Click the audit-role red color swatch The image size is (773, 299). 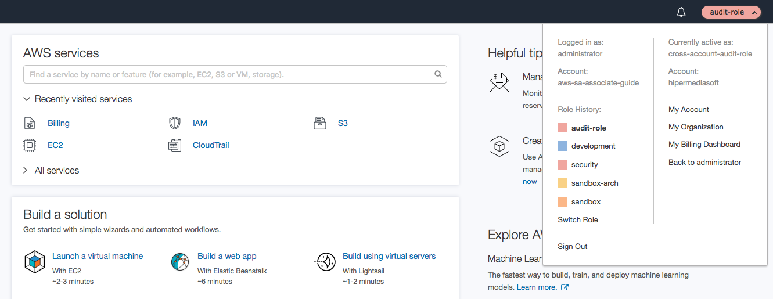[x=562, y=128]
